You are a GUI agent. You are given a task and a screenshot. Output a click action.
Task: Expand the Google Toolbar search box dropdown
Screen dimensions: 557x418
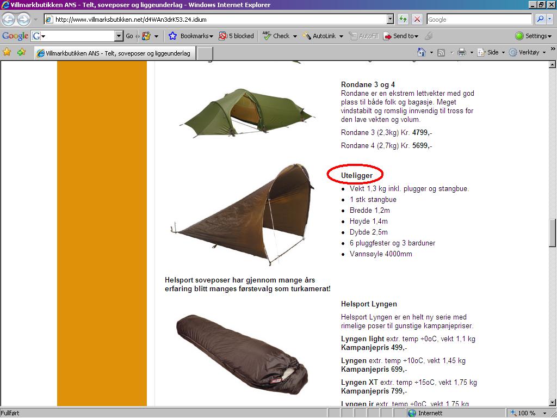[119, 36]
